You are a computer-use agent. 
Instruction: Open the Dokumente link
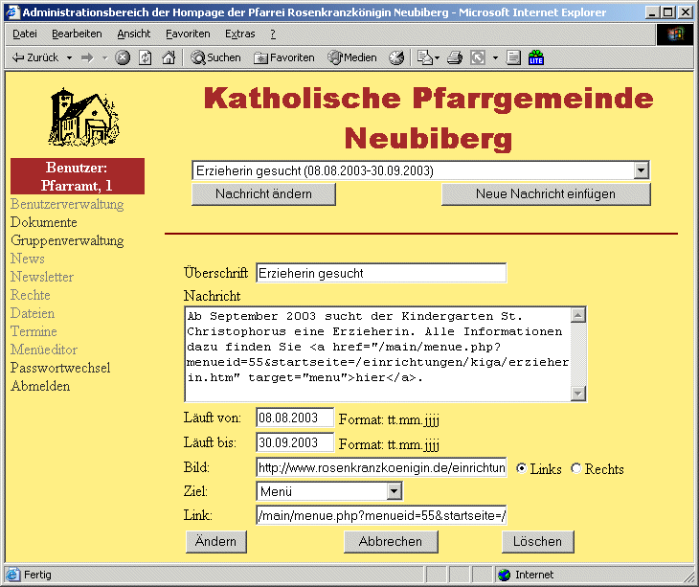pos(44,222)
